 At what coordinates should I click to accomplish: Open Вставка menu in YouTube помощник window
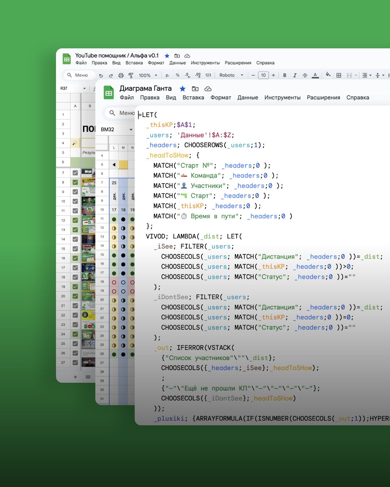coord(134,63)
